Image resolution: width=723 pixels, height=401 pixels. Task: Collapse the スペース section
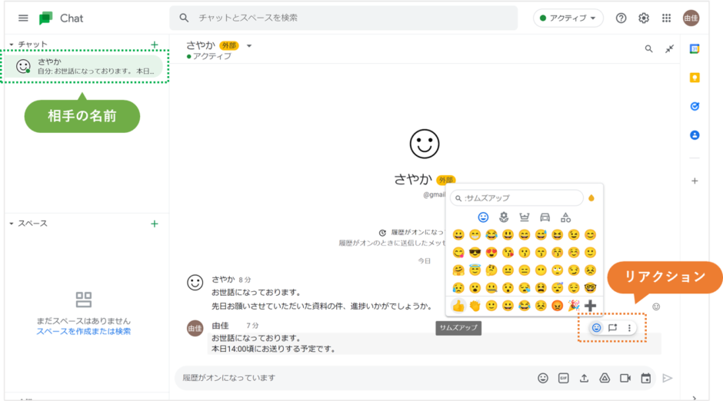pos(12,224)
